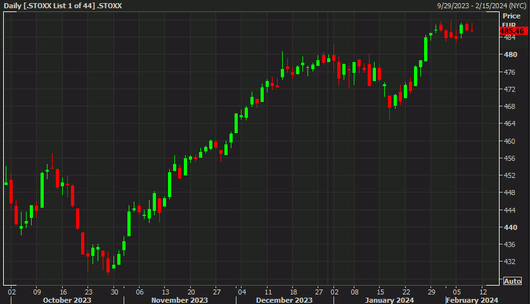Click the 13 date tick in November
This screenshot has height=304, width=530.
click(x=165, y=292)
